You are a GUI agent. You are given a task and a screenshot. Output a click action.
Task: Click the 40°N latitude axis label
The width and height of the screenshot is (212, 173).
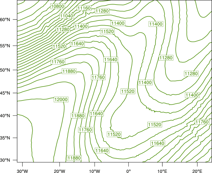click(x=5, y=116)
